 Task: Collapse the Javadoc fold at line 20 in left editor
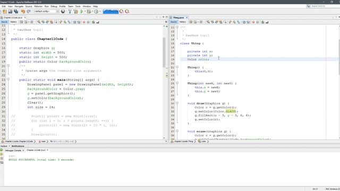click(8, 65)
